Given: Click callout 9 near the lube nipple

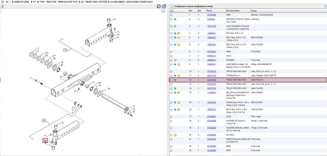Looking at the screenshot, I should [x=75, y=91].
